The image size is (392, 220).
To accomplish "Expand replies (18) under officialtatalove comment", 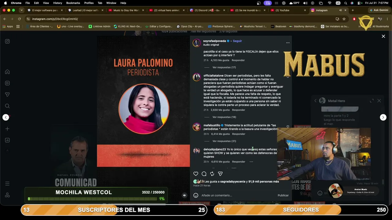I will pyautogui.click(x=224, y=117).
